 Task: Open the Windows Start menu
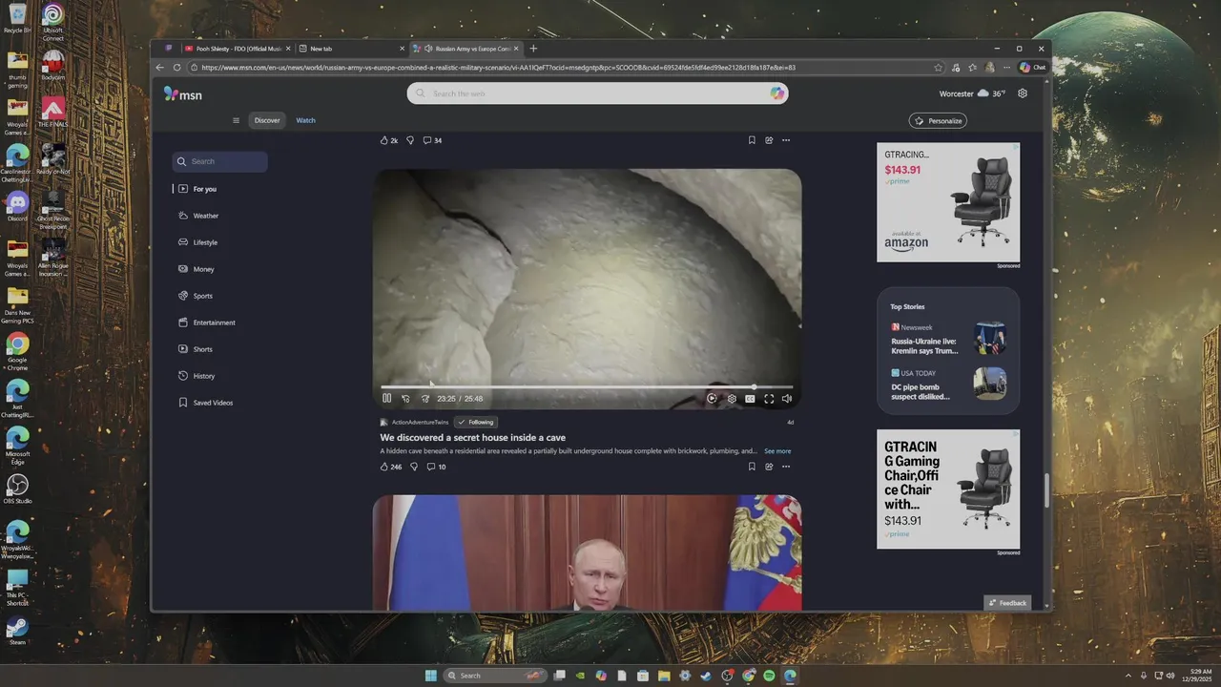pos(431,676)
